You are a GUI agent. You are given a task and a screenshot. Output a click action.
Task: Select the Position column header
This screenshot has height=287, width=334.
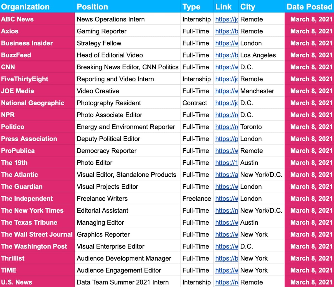click(x=92, y=7)
